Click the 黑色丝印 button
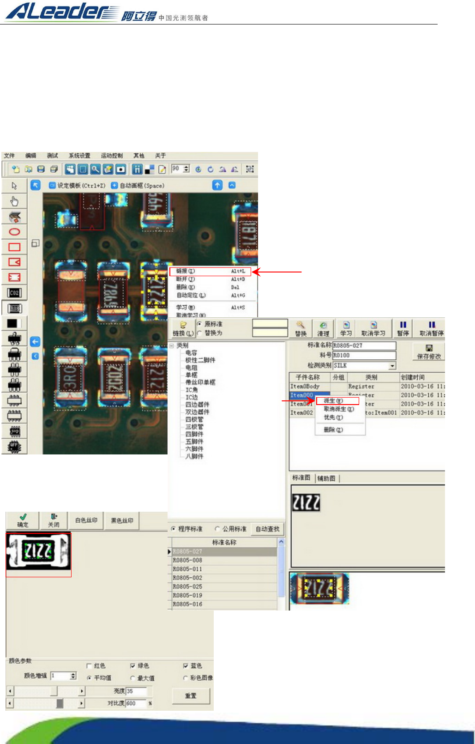The width and height of the screenshot is (475, 744). tap(122, 520)
